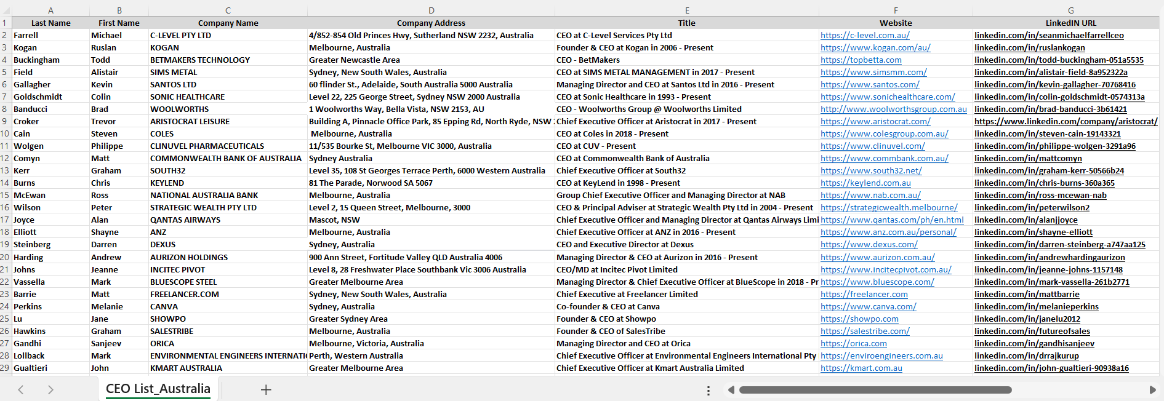Image resolution: width=1164 pixels, height=401 pixels.
Task: Select the Company Name header cell
Action: click(228, 23)
